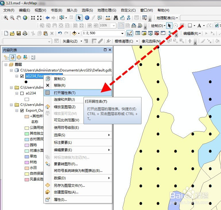
Task: Open a map document with folder icon
Action: coord(12,33)
